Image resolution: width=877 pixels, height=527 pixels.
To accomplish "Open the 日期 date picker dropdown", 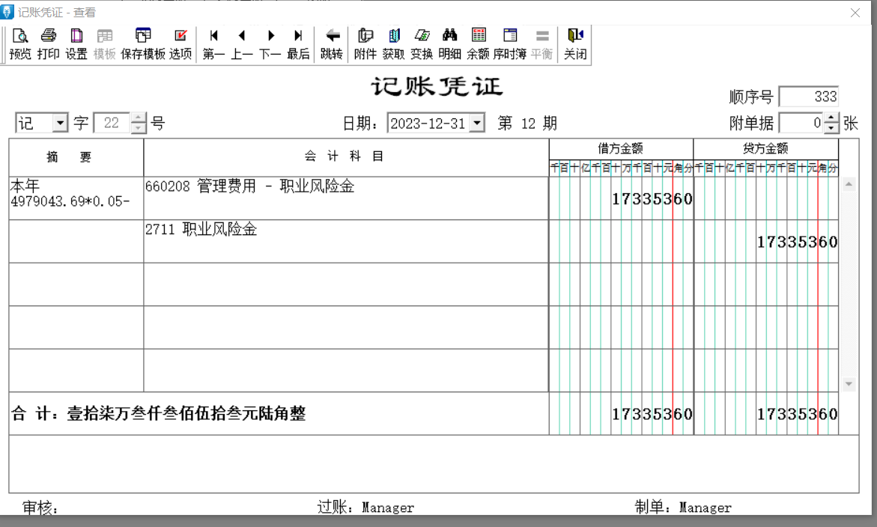I will coord(476,124).
